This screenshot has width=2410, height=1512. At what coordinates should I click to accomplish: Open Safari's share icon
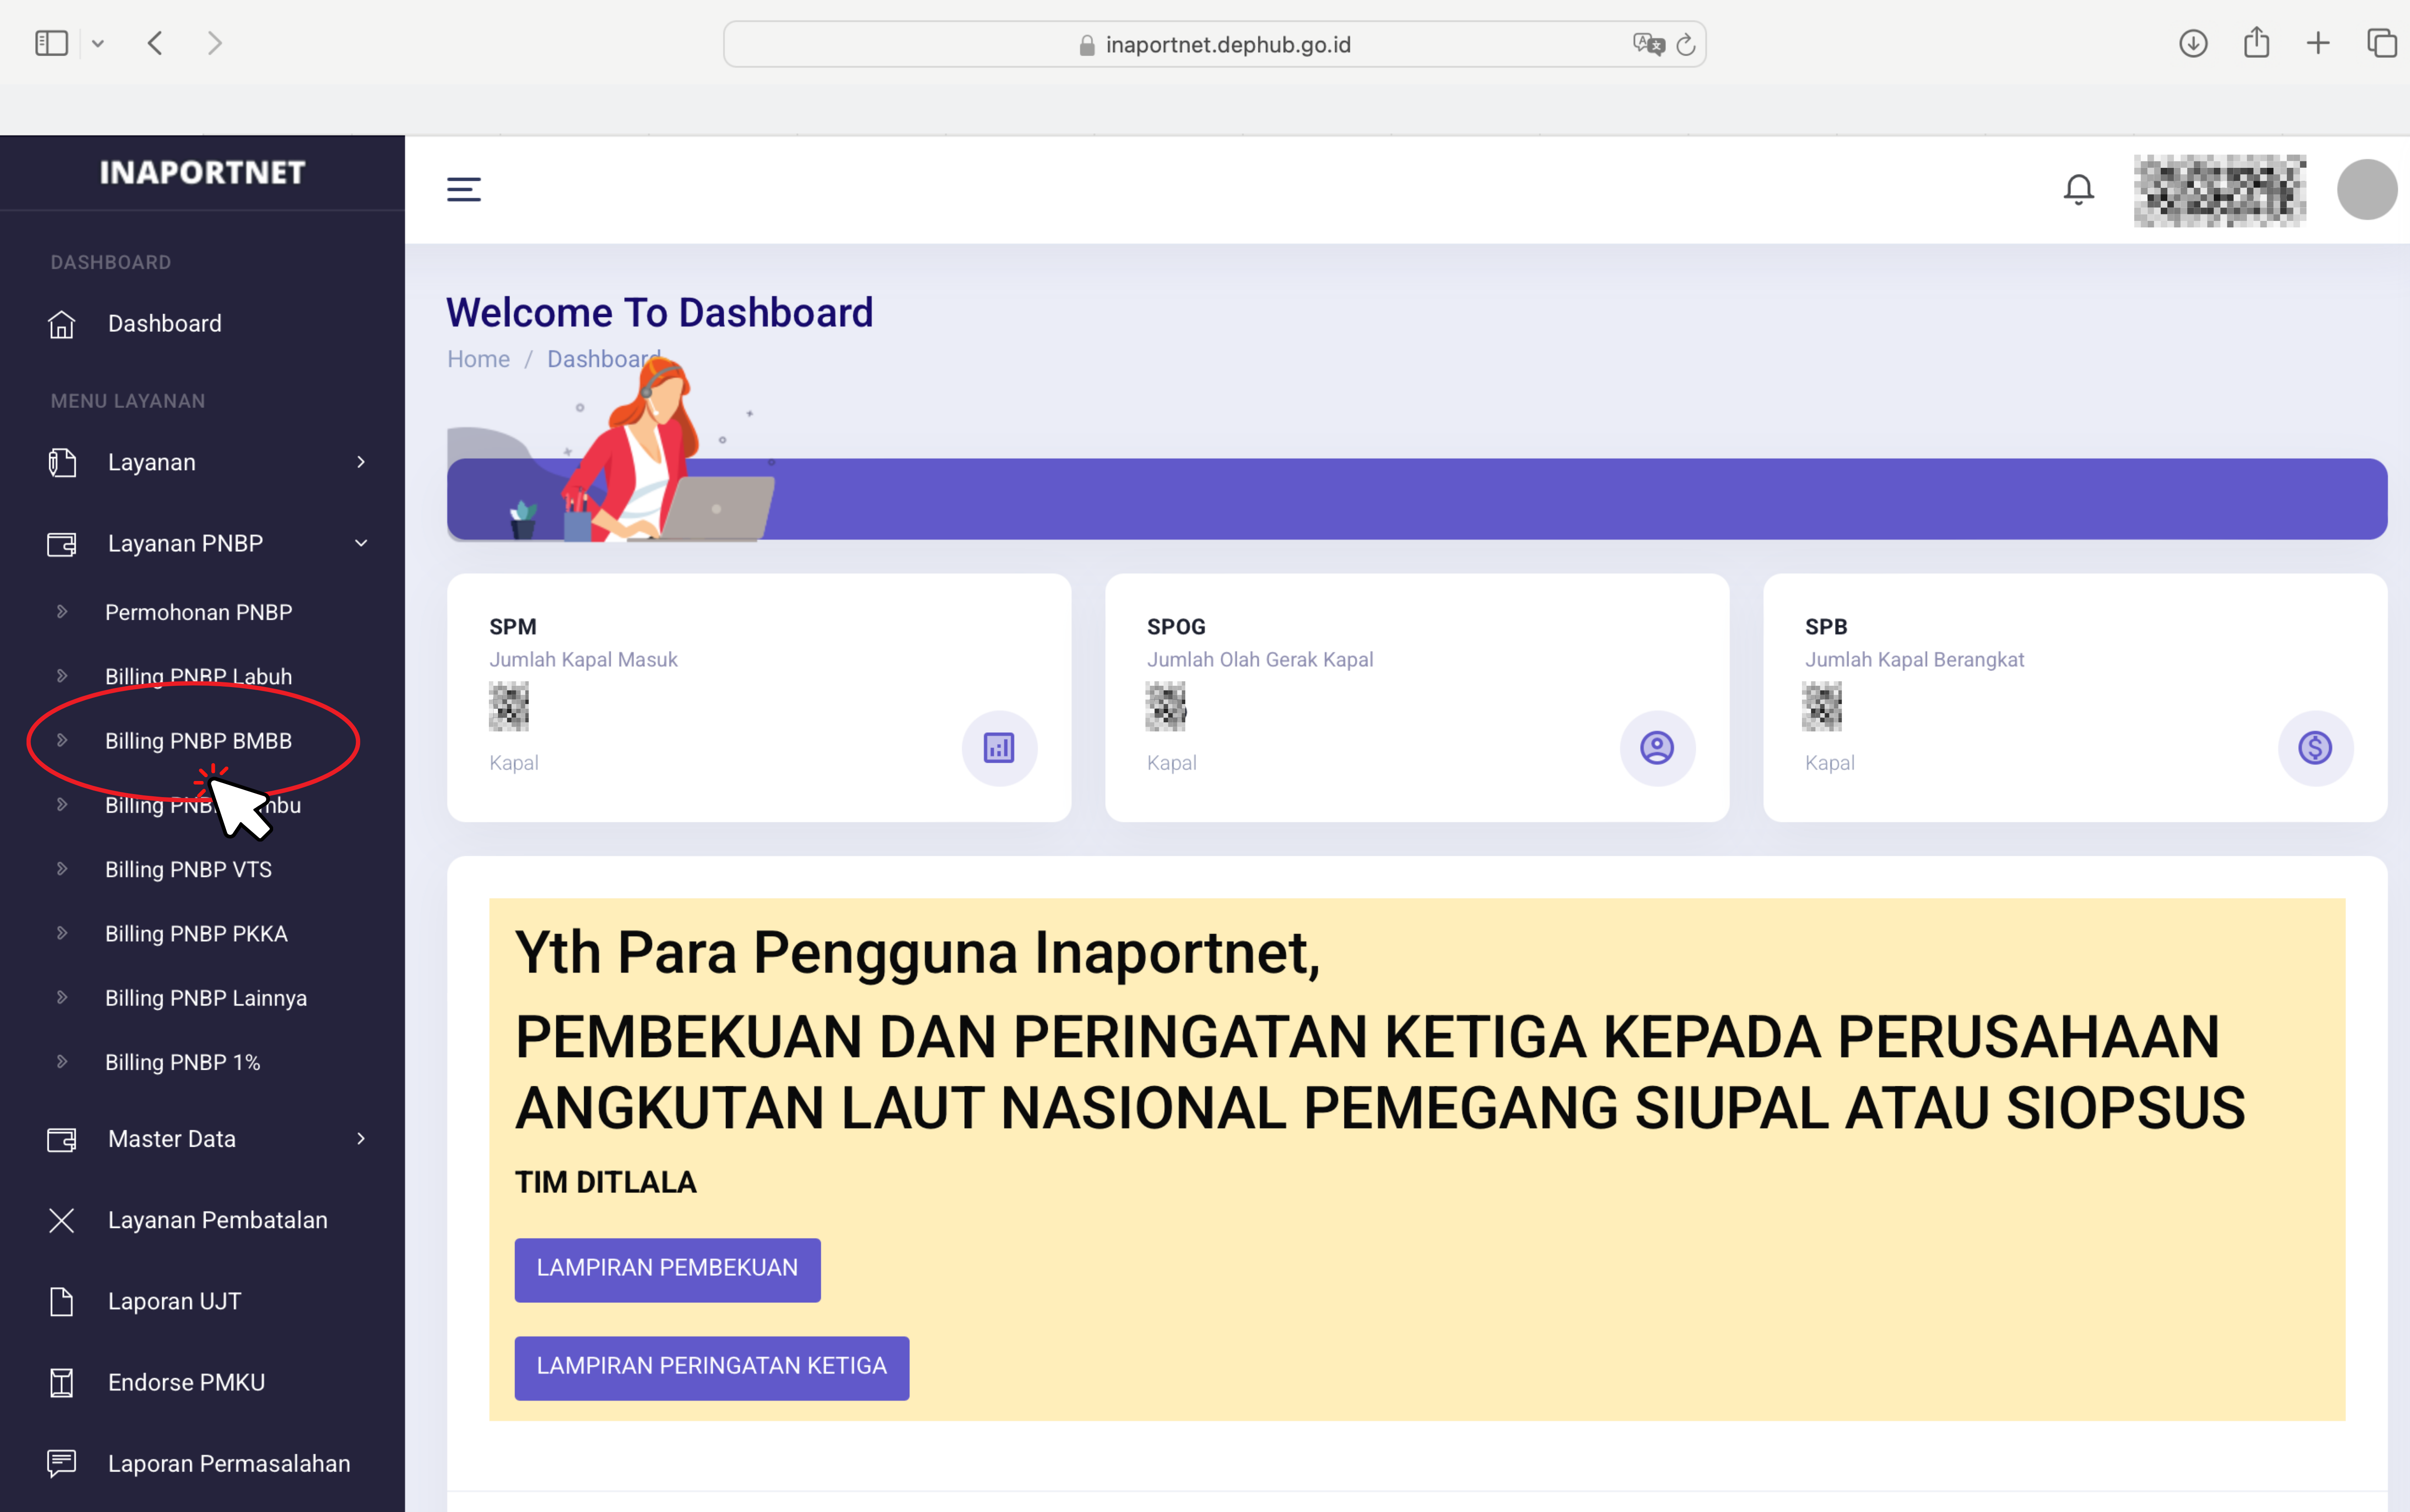click(2256, 43)
